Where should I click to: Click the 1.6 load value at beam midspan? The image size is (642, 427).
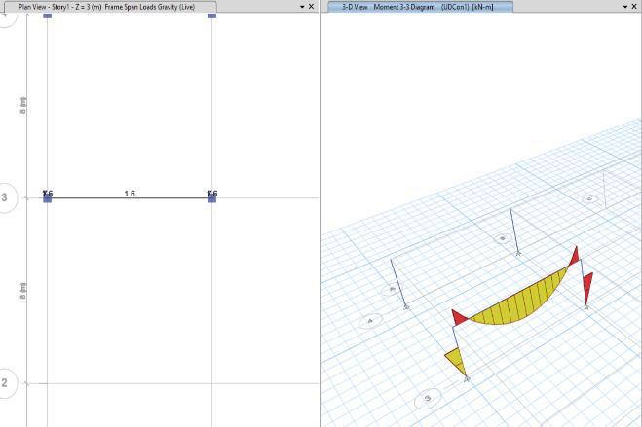coord(130,194)
